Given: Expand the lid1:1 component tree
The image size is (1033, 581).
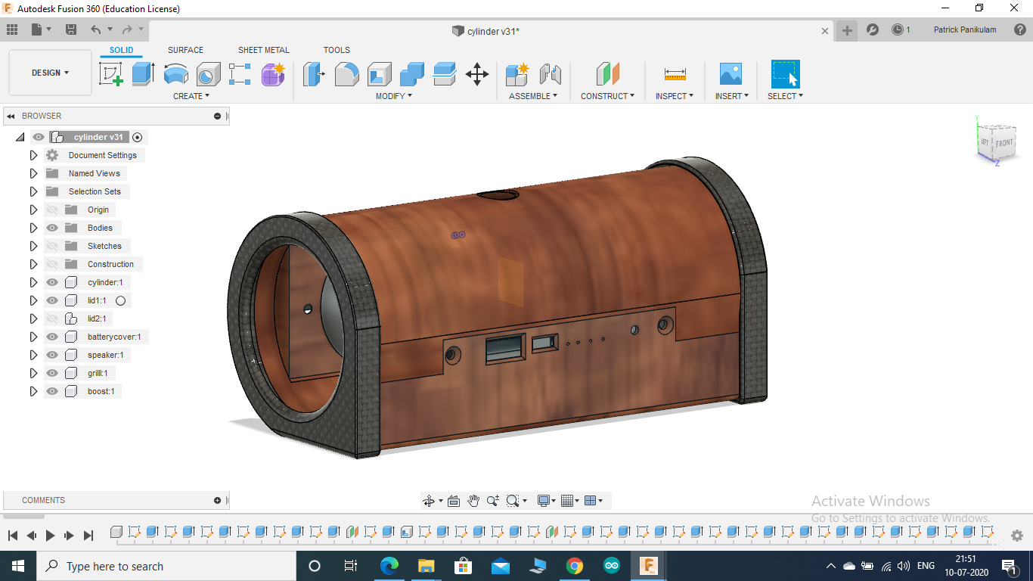Looking at the screenshot, I should [x=33, y=300].
